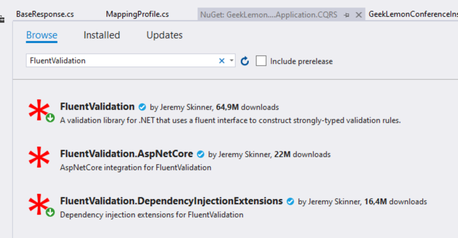Switch to the Browse tab

[42, 35]
